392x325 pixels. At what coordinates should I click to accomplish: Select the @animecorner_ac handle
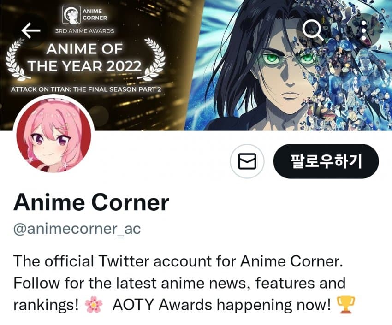coord(77,229)
